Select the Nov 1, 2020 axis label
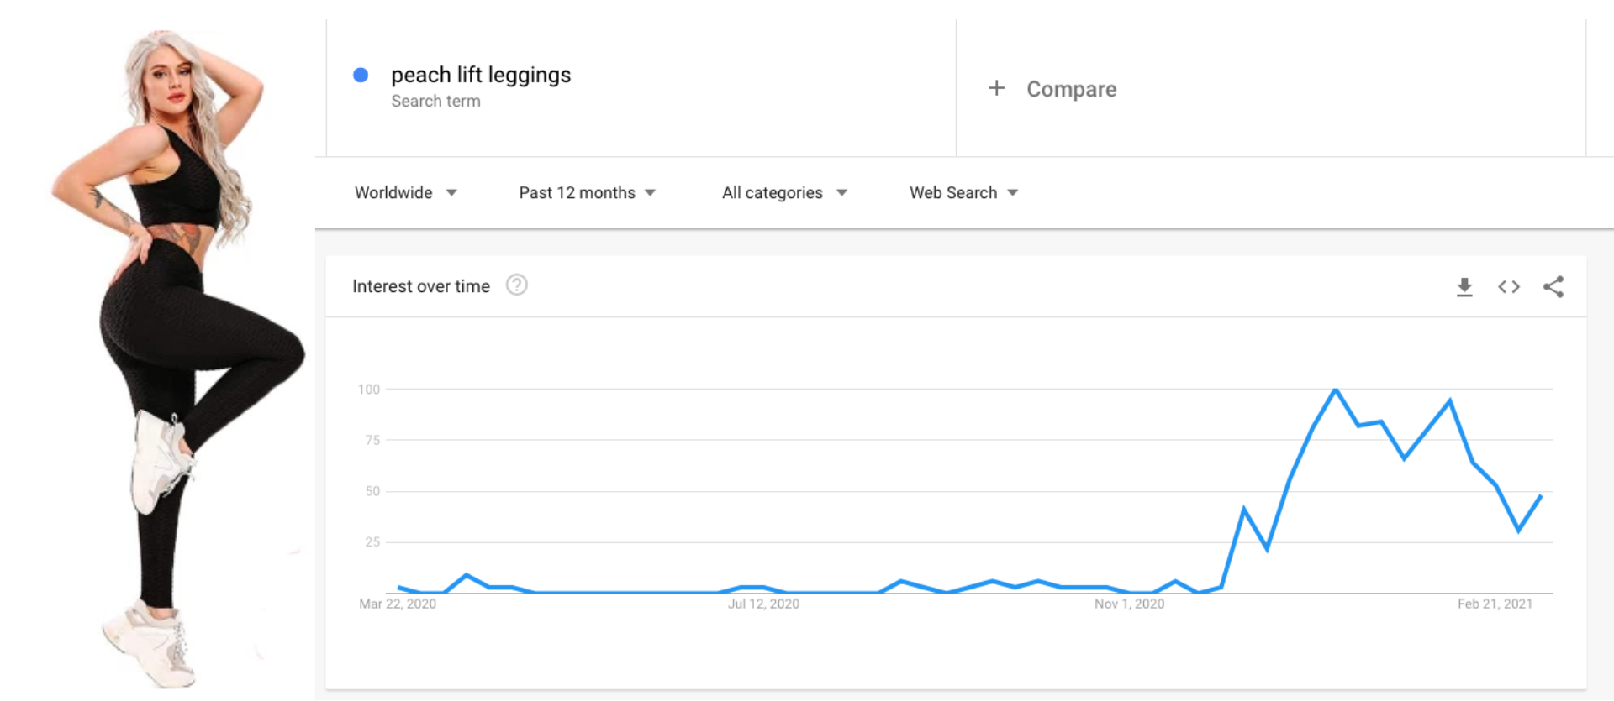This screenshot has width=1614, height=701. pyautogui.click(x=1129, y=604)
